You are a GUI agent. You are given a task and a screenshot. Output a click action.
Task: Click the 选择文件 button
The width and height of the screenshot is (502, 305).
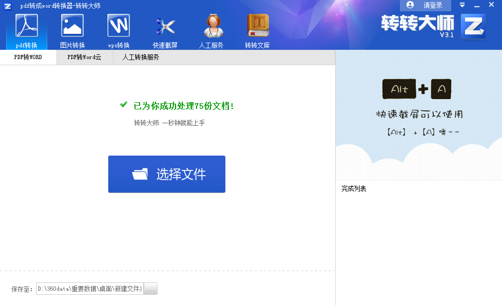(x=167, y=174)
